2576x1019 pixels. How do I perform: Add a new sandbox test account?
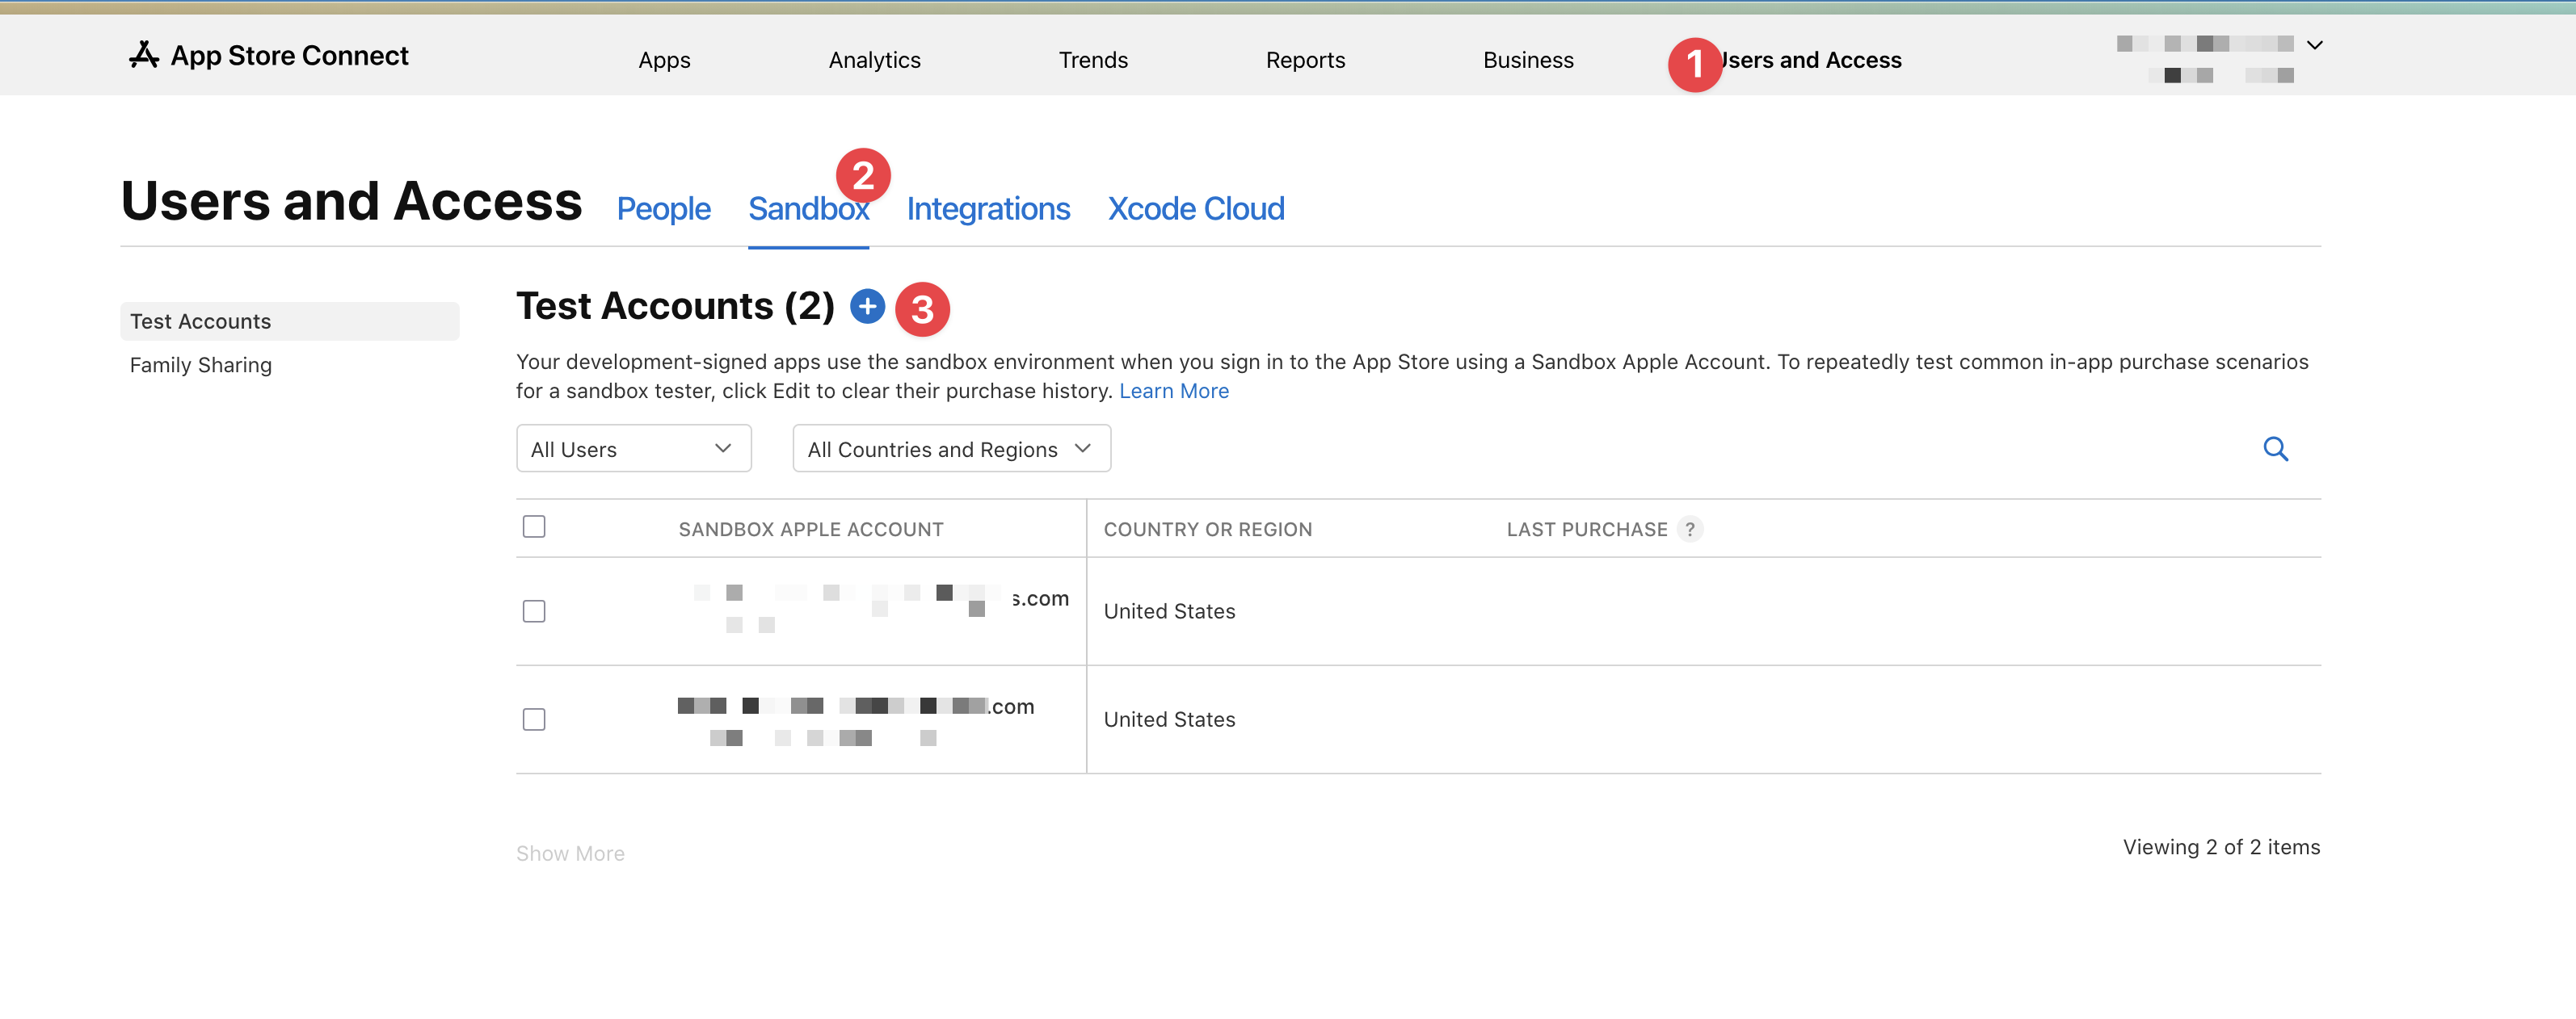867,306
